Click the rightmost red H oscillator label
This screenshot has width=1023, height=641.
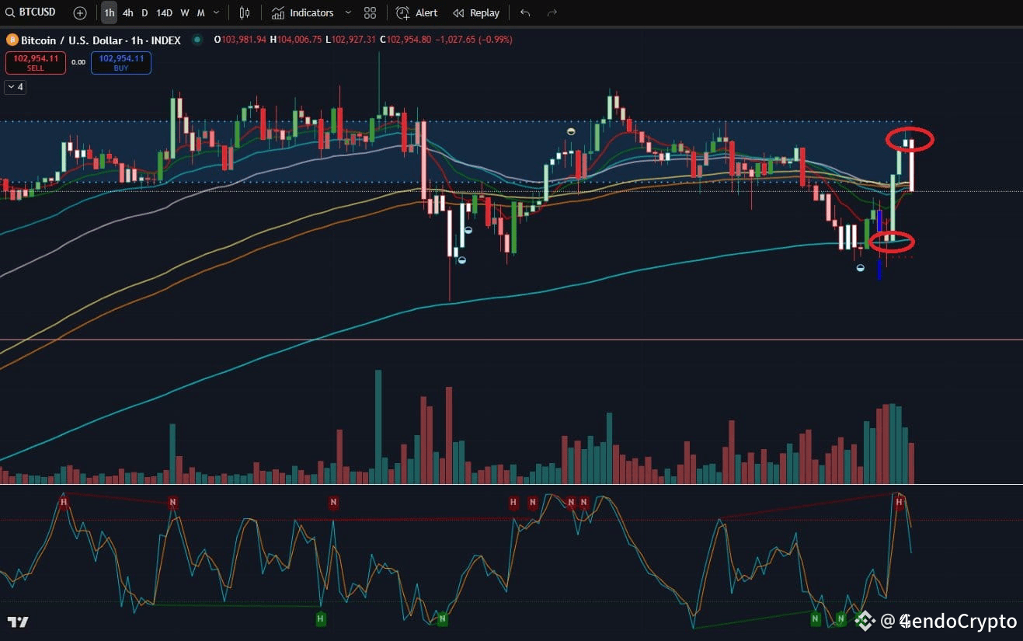click(x=899, y=503)
